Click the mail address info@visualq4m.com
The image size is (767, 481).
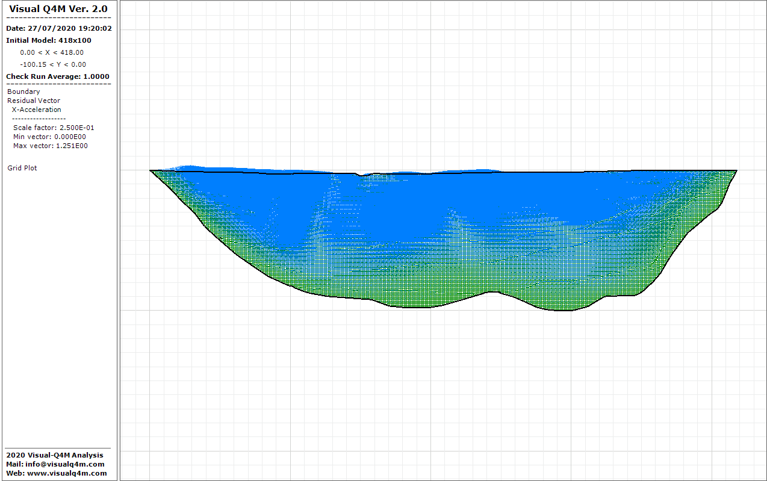[65, 464]
